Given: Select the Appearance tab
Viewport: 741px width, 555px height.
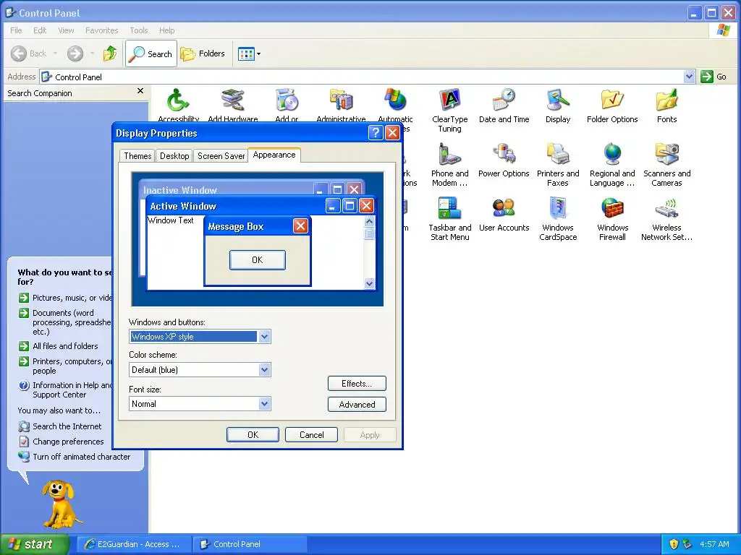Looking at the screenshot, I should click(274, 155).
